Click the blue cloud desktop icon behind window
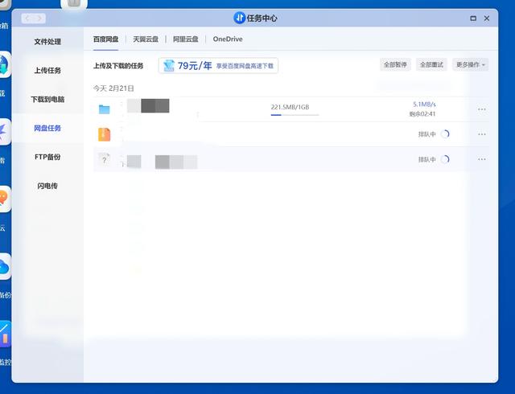515x394 pixels. [4, 267]
